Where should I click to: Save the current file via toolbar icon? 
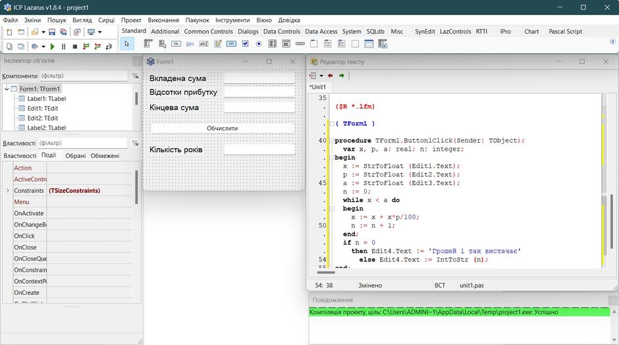[52, 32]
